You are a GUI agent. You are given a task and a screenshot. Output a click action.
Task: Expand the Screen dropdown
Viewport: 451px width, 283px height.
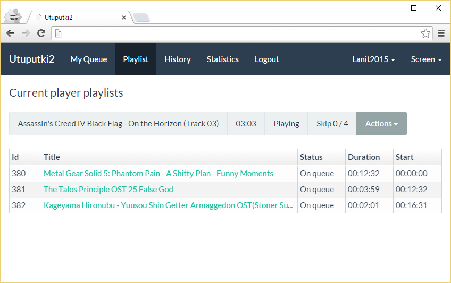coord(426,59)
